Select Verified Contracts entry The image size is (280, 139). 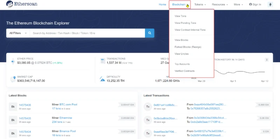(x=184, y=71)
